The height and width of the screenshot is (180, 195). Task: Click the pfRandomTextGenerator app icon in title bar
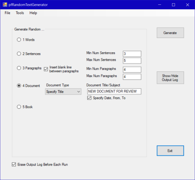coord(5,4)
